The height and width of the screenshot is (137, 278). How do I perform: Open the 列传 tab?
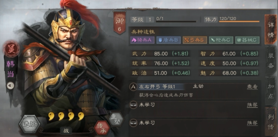pyautogui.click(x=271, y=121)
